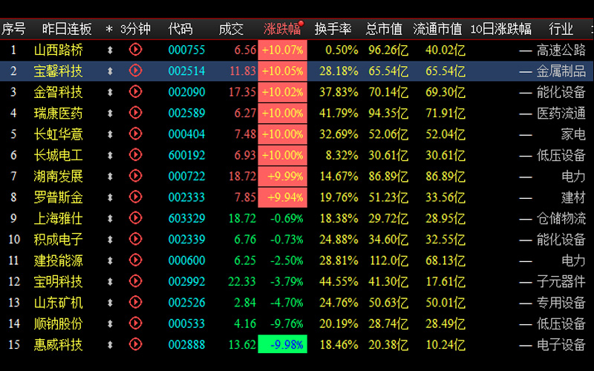Screen dimensions: 594x371
Task: Click the -9.98% change cell
Action: tap(283, 344)
